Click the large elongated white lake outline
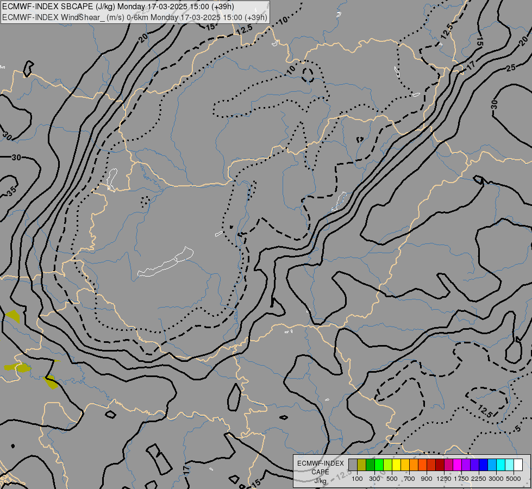The height and width of the screenshot is (489, 532). (165, 262)
